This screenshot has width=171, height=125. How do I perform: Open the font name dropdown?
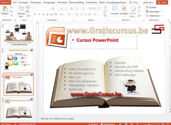50,9
